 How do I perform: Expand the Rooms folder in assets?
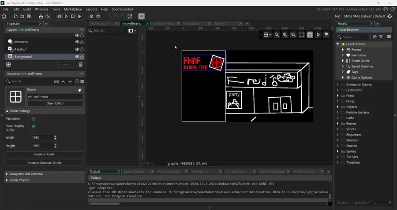[x=338, y=124]
